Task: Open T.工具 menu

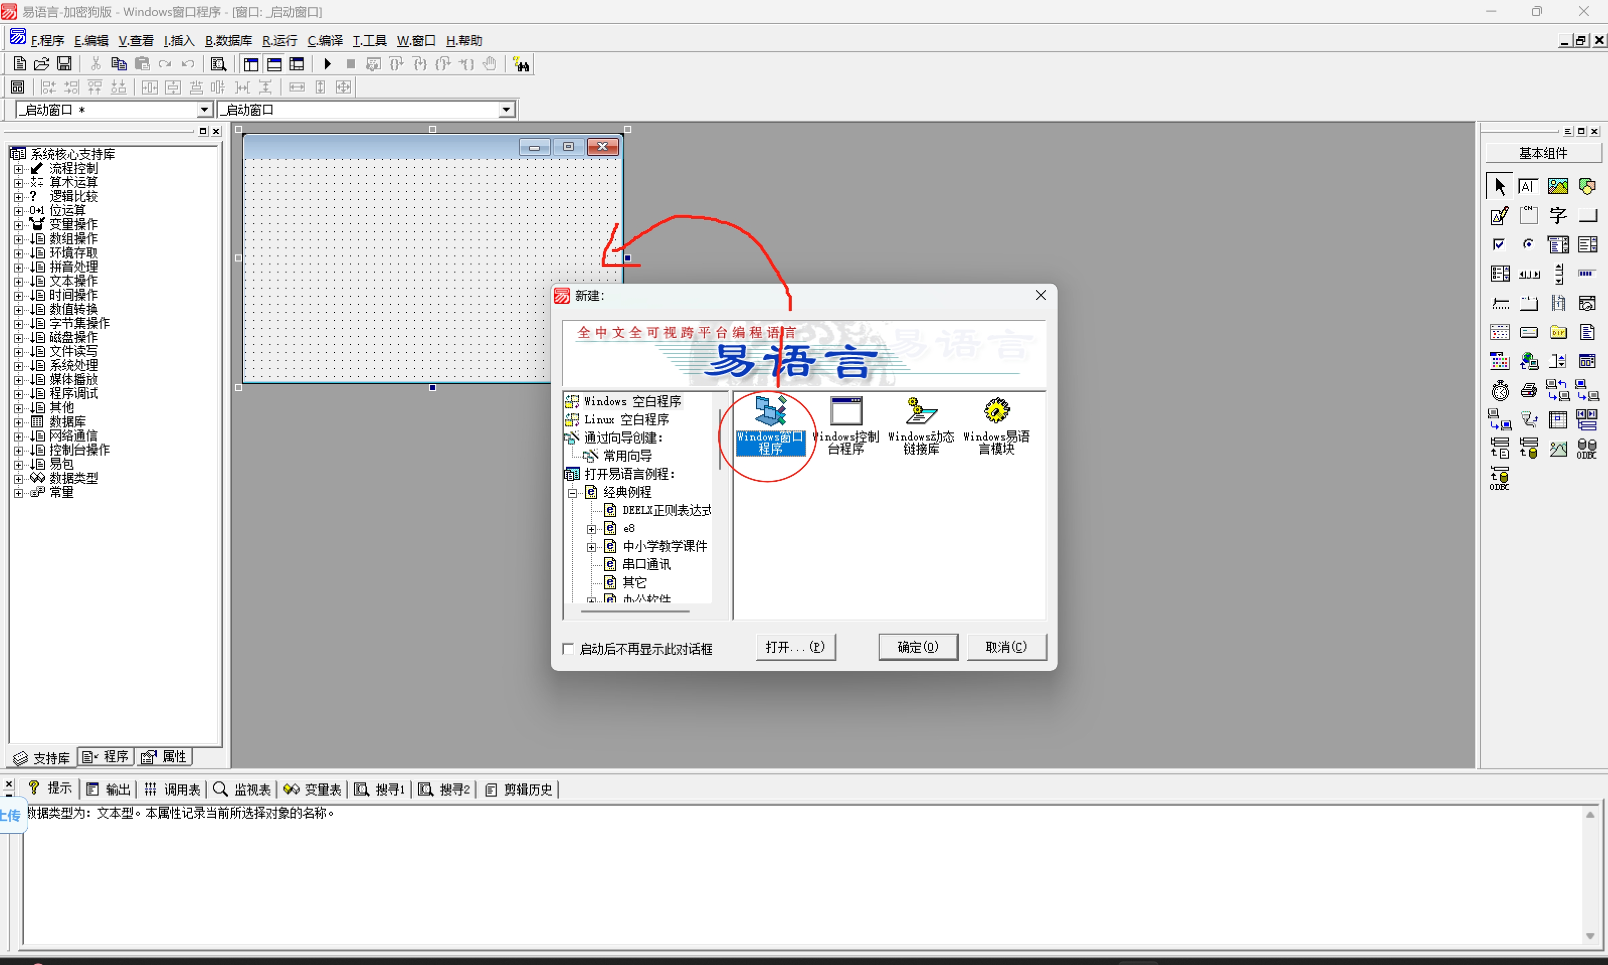Action: pos(369,41)
